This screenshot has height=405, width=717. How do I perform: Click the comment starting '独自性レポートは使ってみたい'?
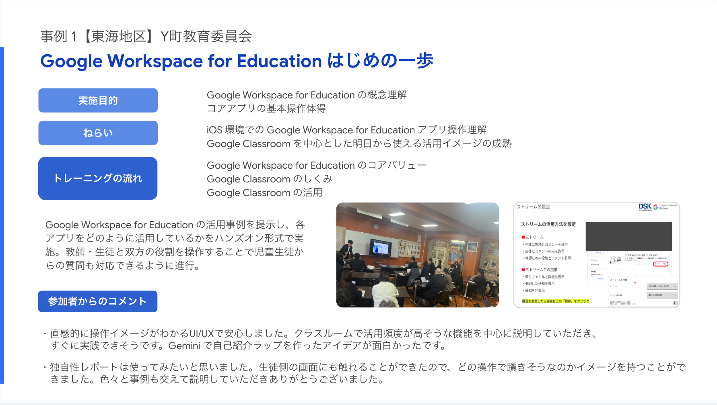(x=364, y=373)
